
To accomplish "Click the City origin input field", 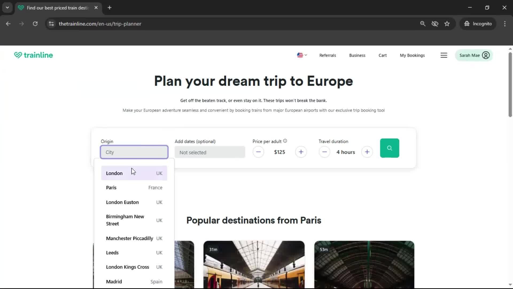I will click(x=134, y=152).
